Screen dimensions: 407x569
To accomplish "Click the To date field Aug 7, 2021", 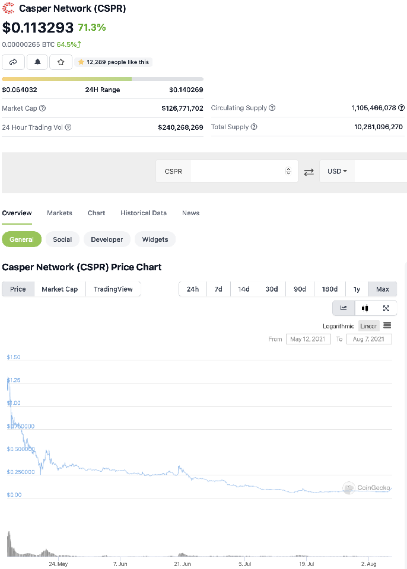I will pyautogui.click(x=369, y=339).
